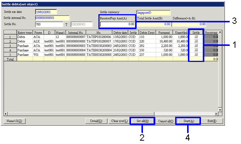Click Cancel all(I) button

point(165,121)
